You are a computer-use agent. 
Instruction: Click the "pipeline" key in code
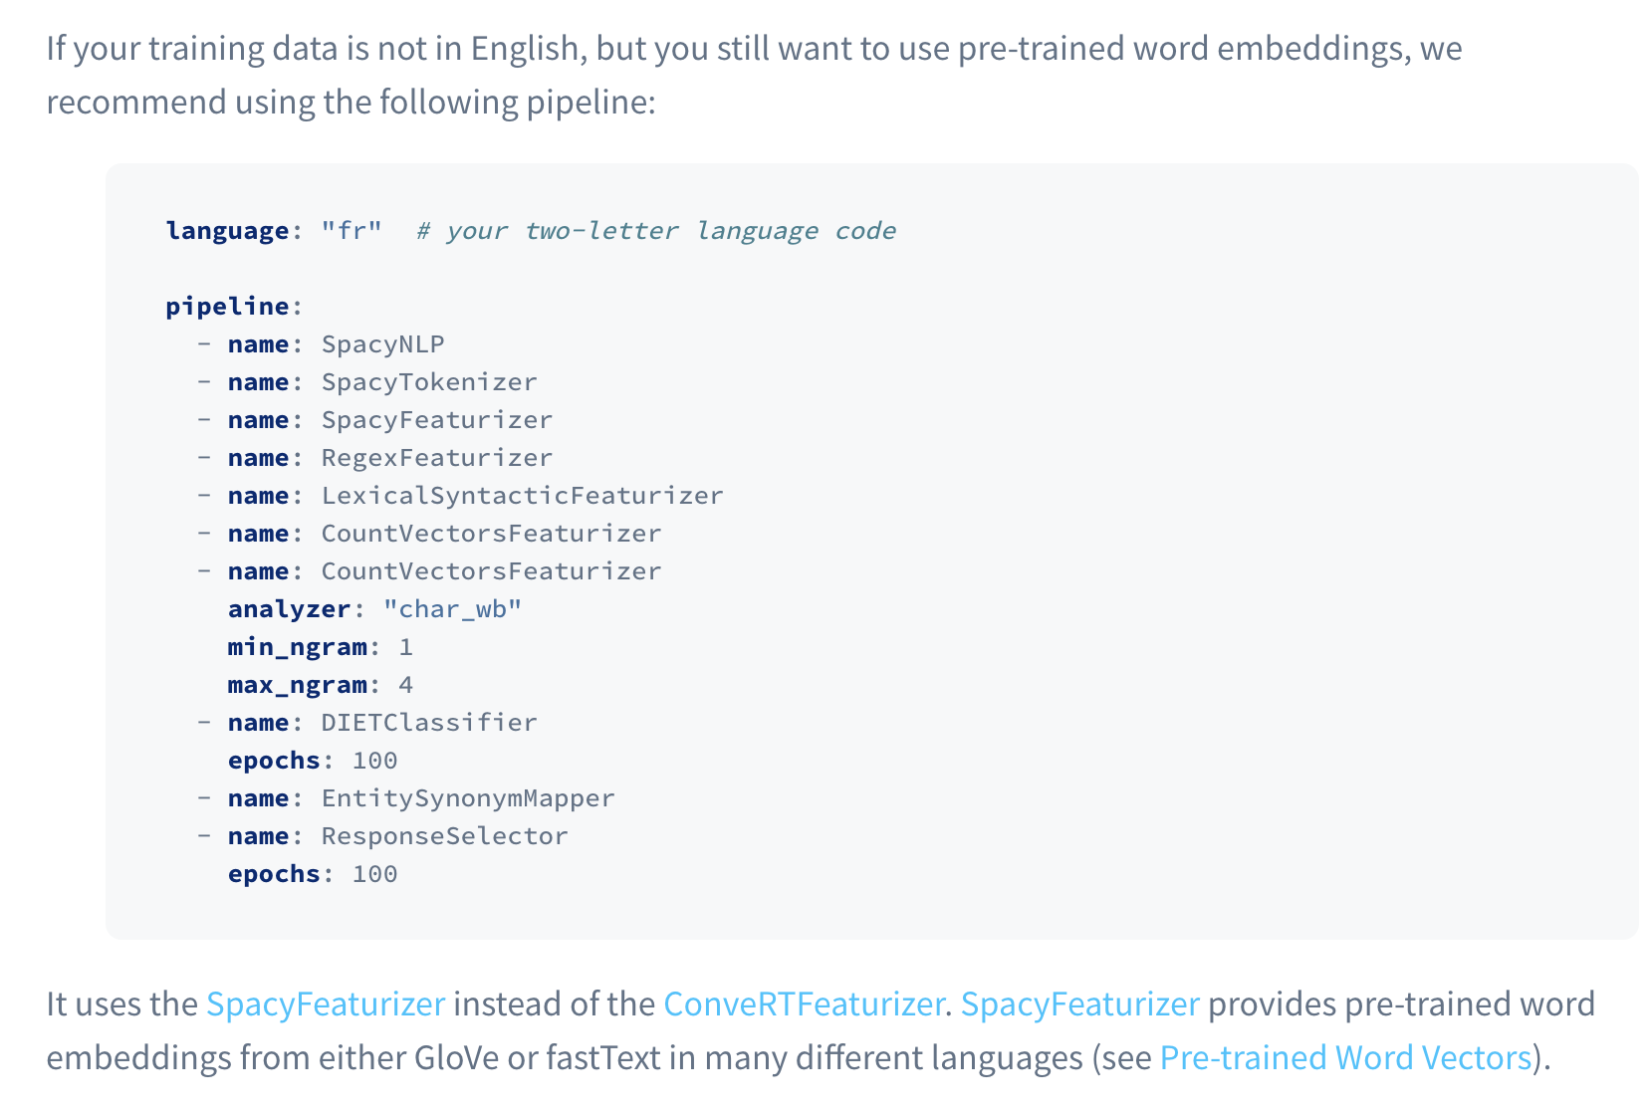tap(227, 307)
